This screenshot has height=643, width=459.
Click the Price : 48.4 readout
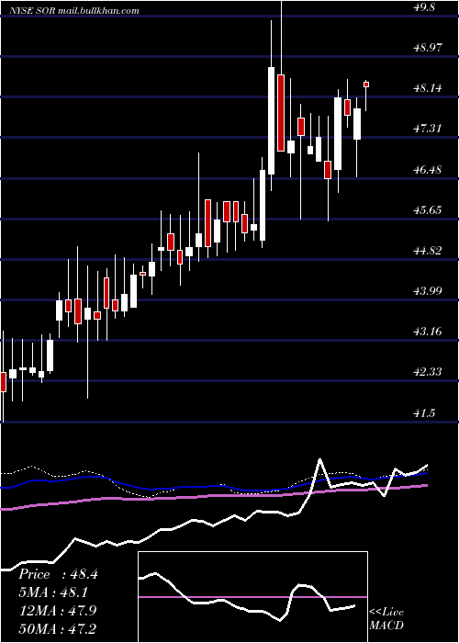(x=58, y=574)
